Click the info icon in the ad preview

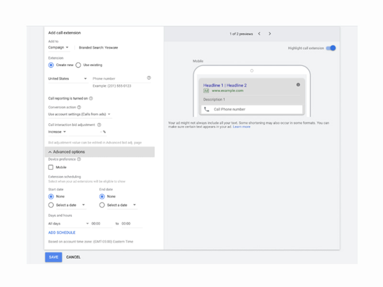(x=298, y=85)
